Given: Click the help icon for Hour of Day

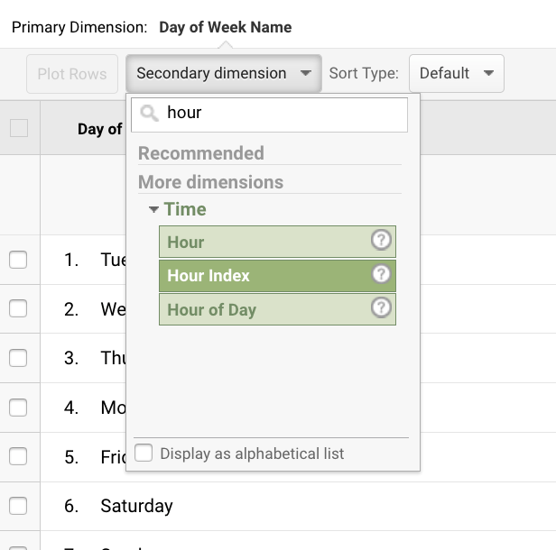Looking at the screenshot, I should 382,308.
